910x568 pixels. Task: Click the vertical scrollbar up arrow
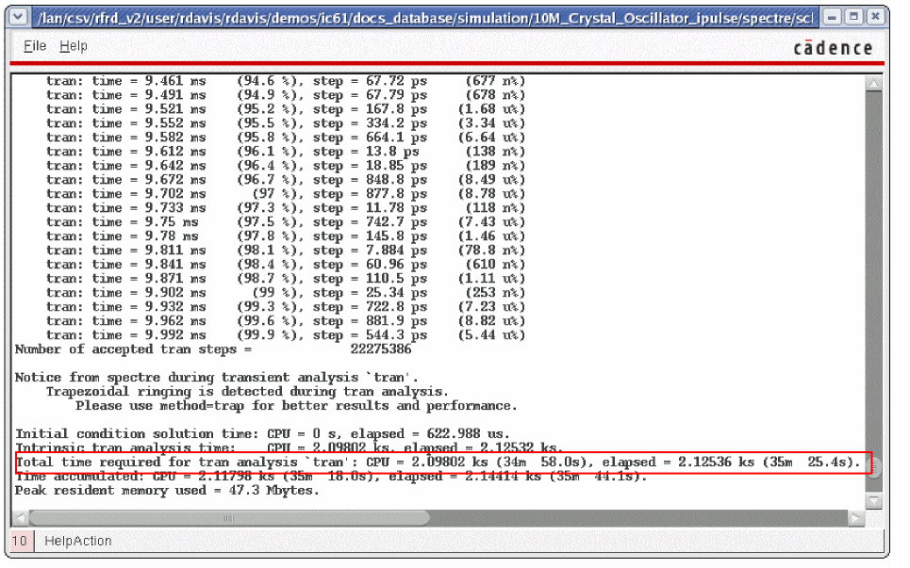pos(874,84)
